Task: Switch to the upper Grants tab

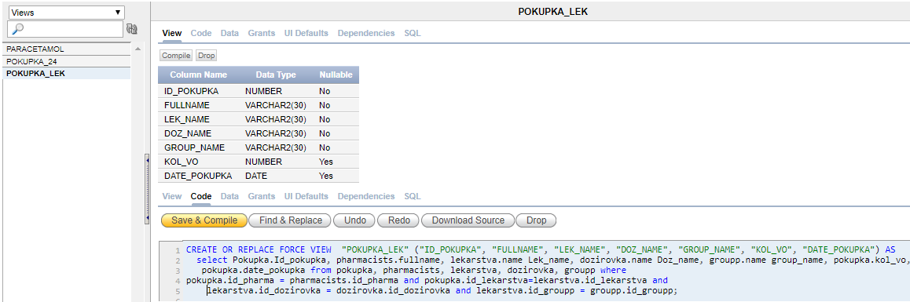Action: tap(261, 34)
